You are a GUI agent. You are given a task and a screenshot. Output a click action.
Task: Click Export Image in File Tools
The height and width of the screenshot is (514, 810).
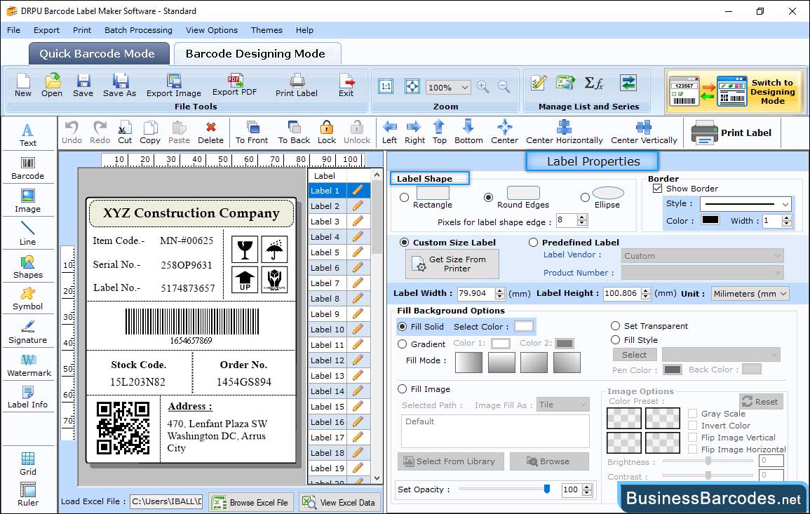click(x=174, y=86)
